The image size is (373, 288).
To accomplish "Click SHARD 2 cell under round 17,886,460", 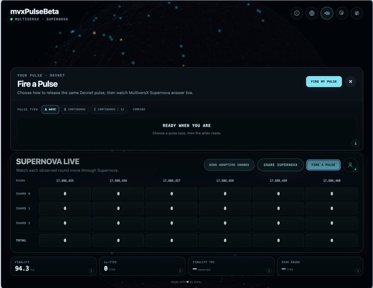I will point(332,223).
